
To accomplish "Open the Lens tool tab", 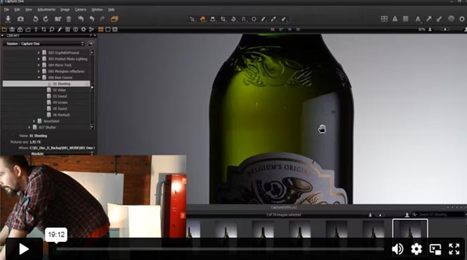I will pos(36,29).
